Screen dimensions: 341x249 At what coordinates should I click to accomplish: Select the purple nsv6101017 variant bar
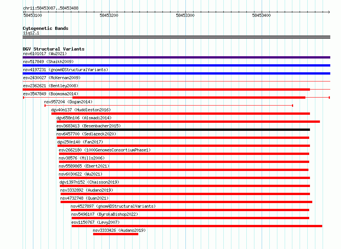point(176,57)
